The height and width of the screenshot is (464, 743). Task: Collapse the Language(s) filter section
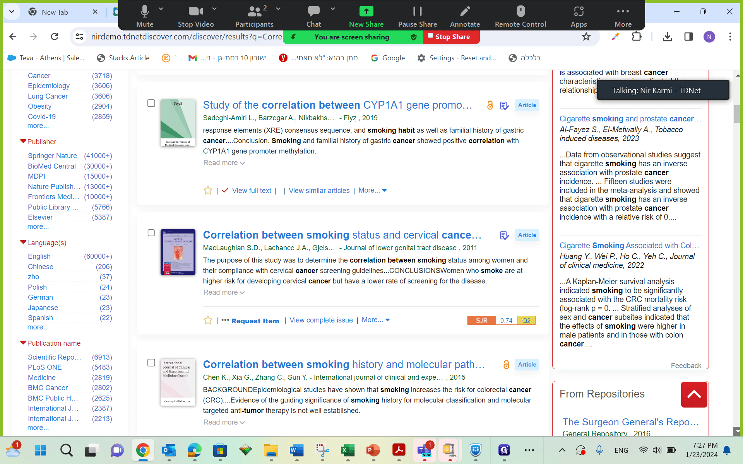(23, 242)
